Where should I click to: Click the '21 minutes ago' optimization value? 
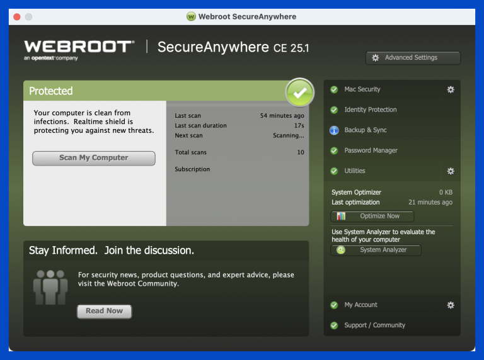point(430,202)
